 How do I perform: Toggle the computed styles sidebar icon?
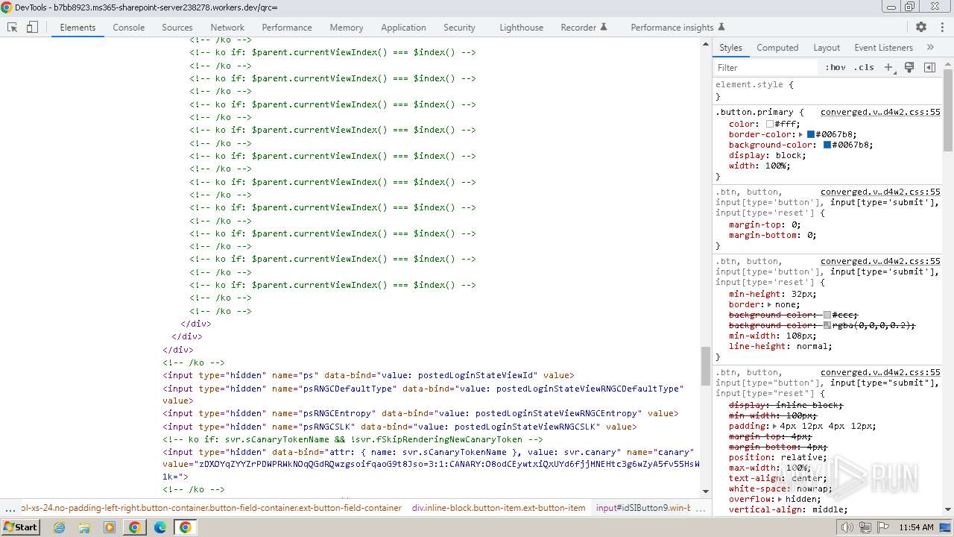929,67
